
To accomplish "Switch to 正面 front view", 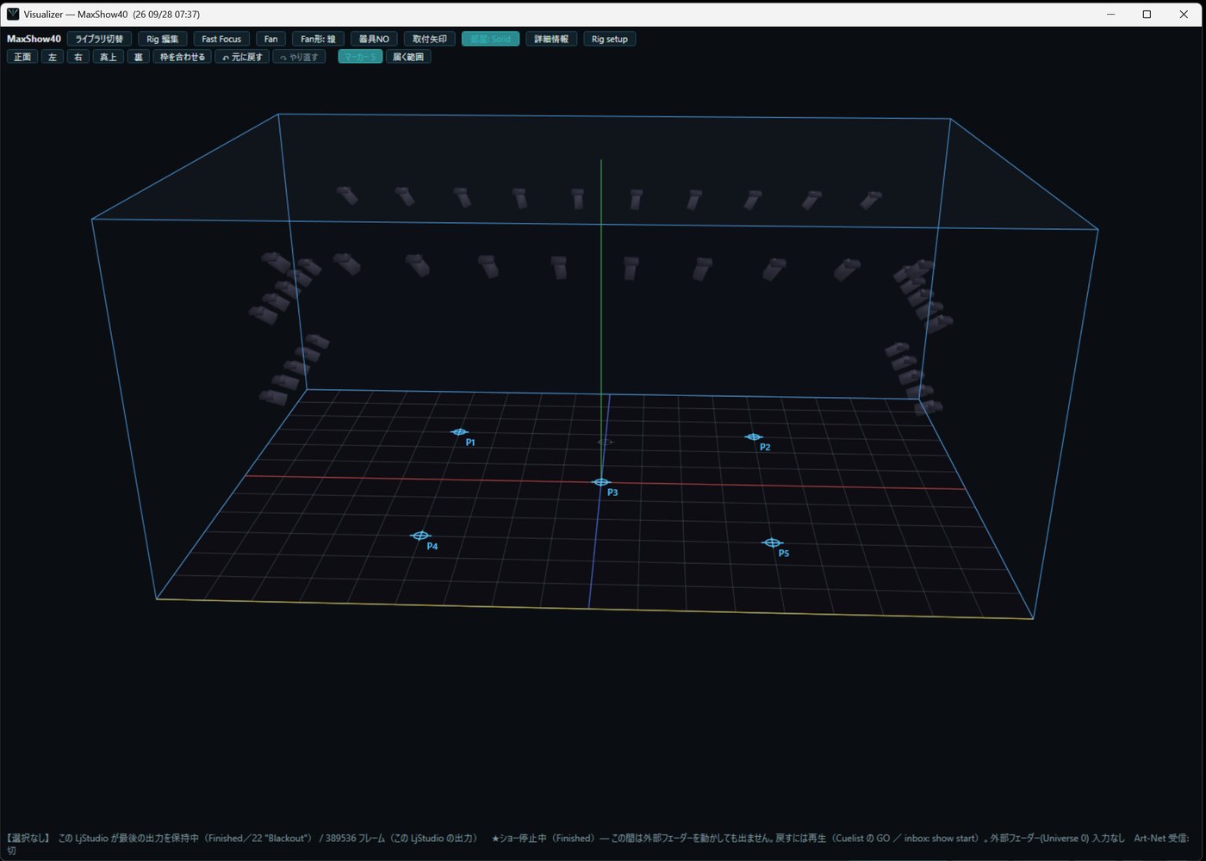I will [22, 57].
